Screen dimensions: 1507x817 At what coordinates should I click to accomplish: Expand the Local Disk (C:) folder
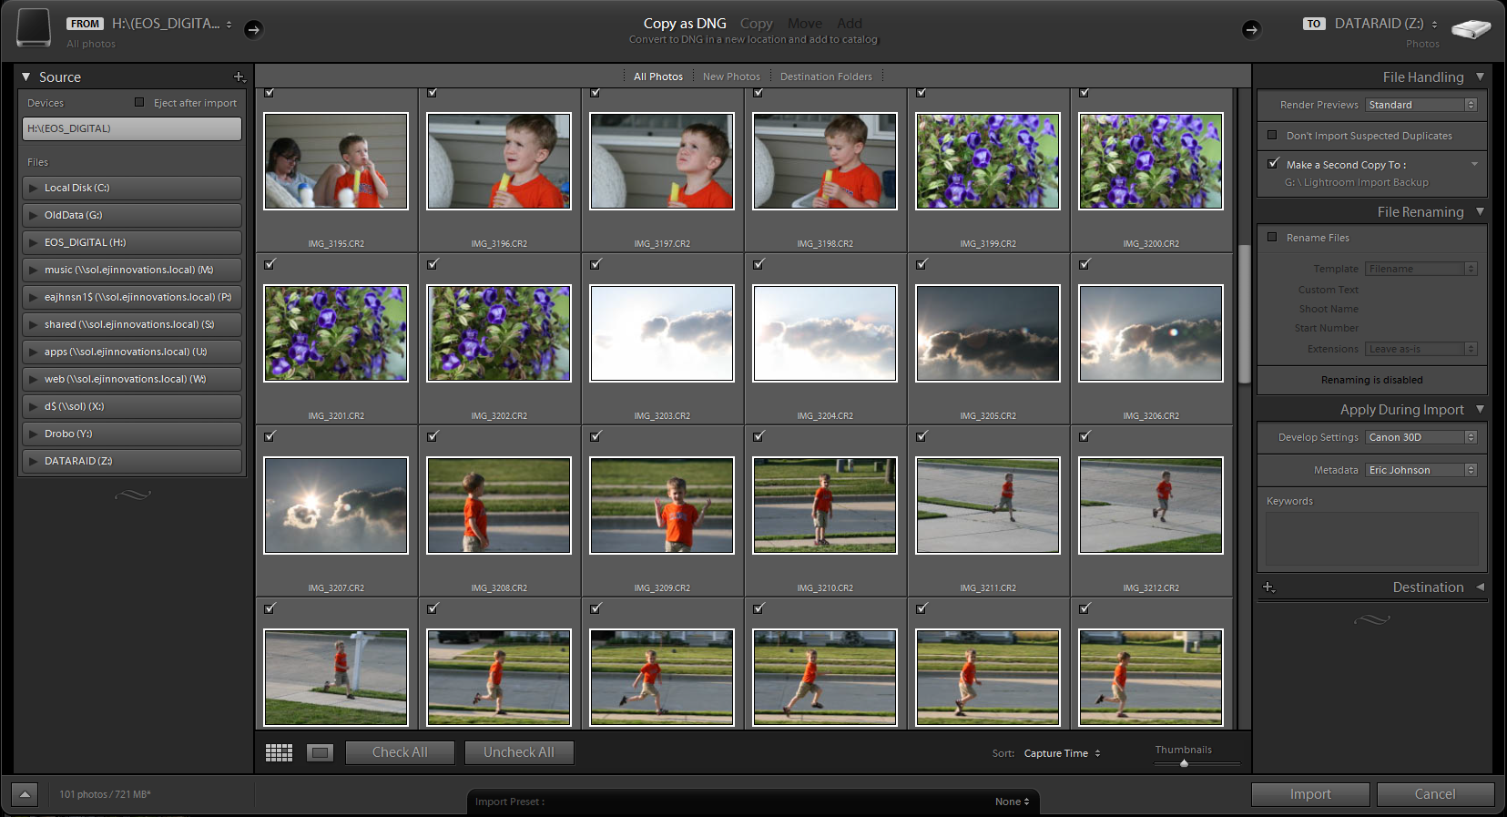(x=34, y=188)
